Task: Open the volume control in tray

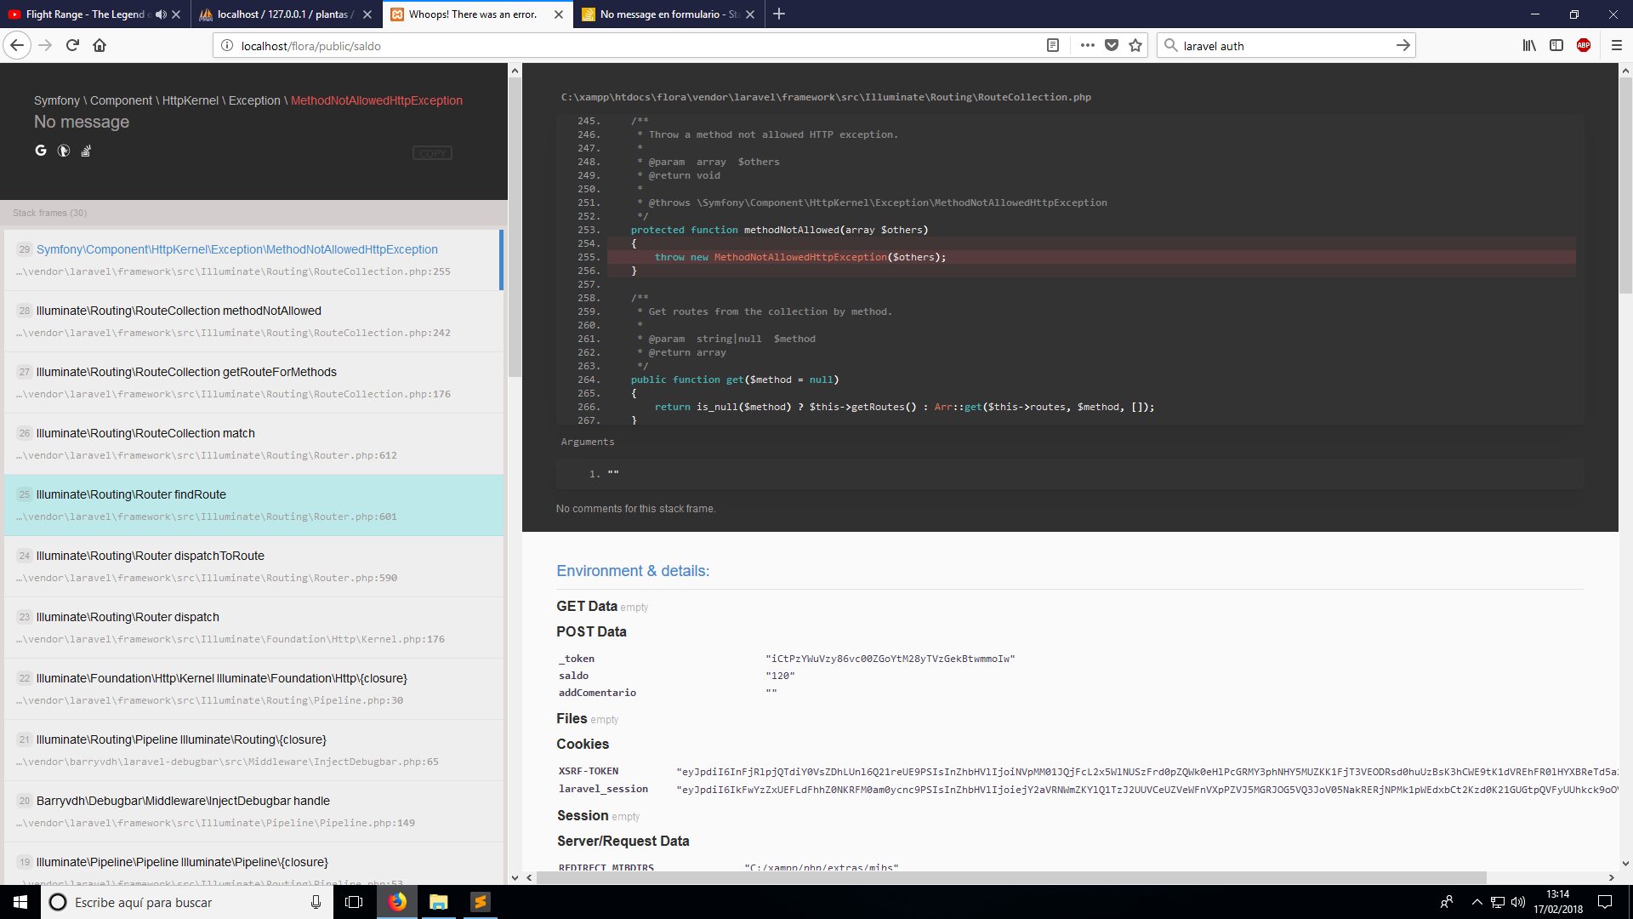Action: point(1518,902)
